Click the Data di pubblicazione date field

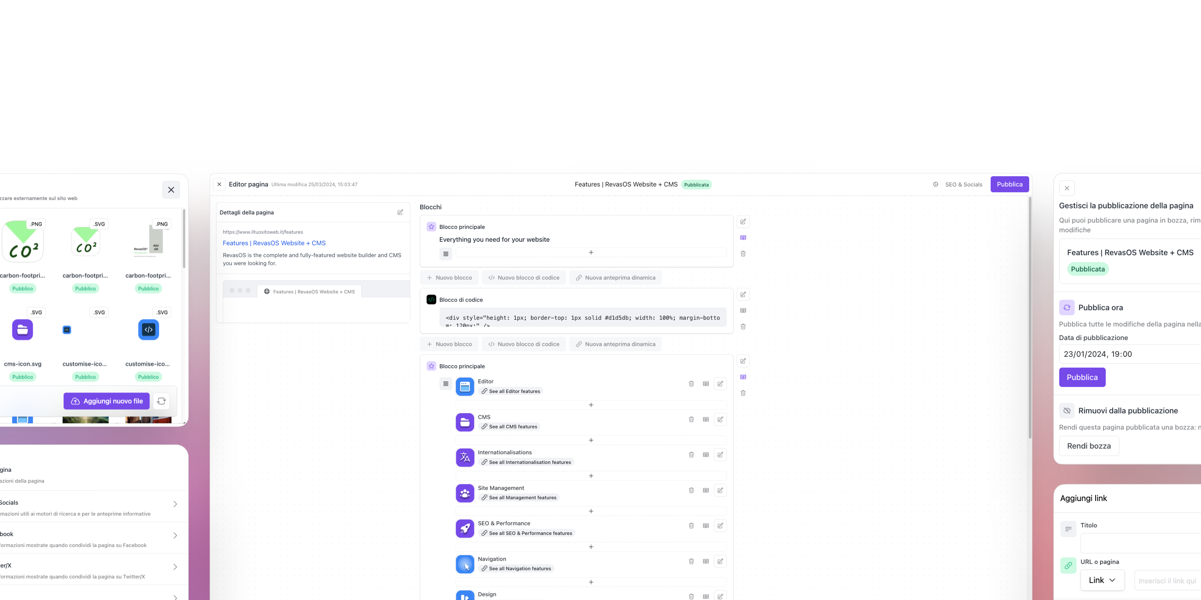pyautogui.click(x=1130, y=354)
